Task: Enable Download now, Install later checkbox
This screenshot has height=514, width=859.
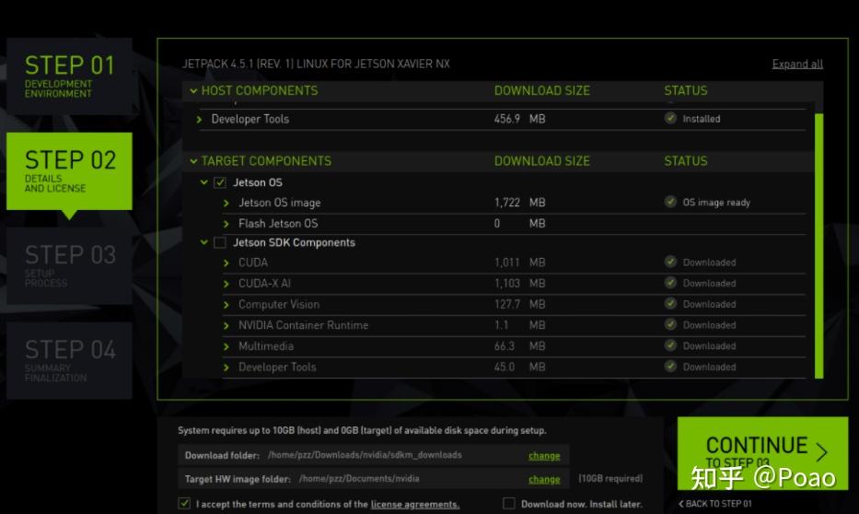Action: [509, 503]
